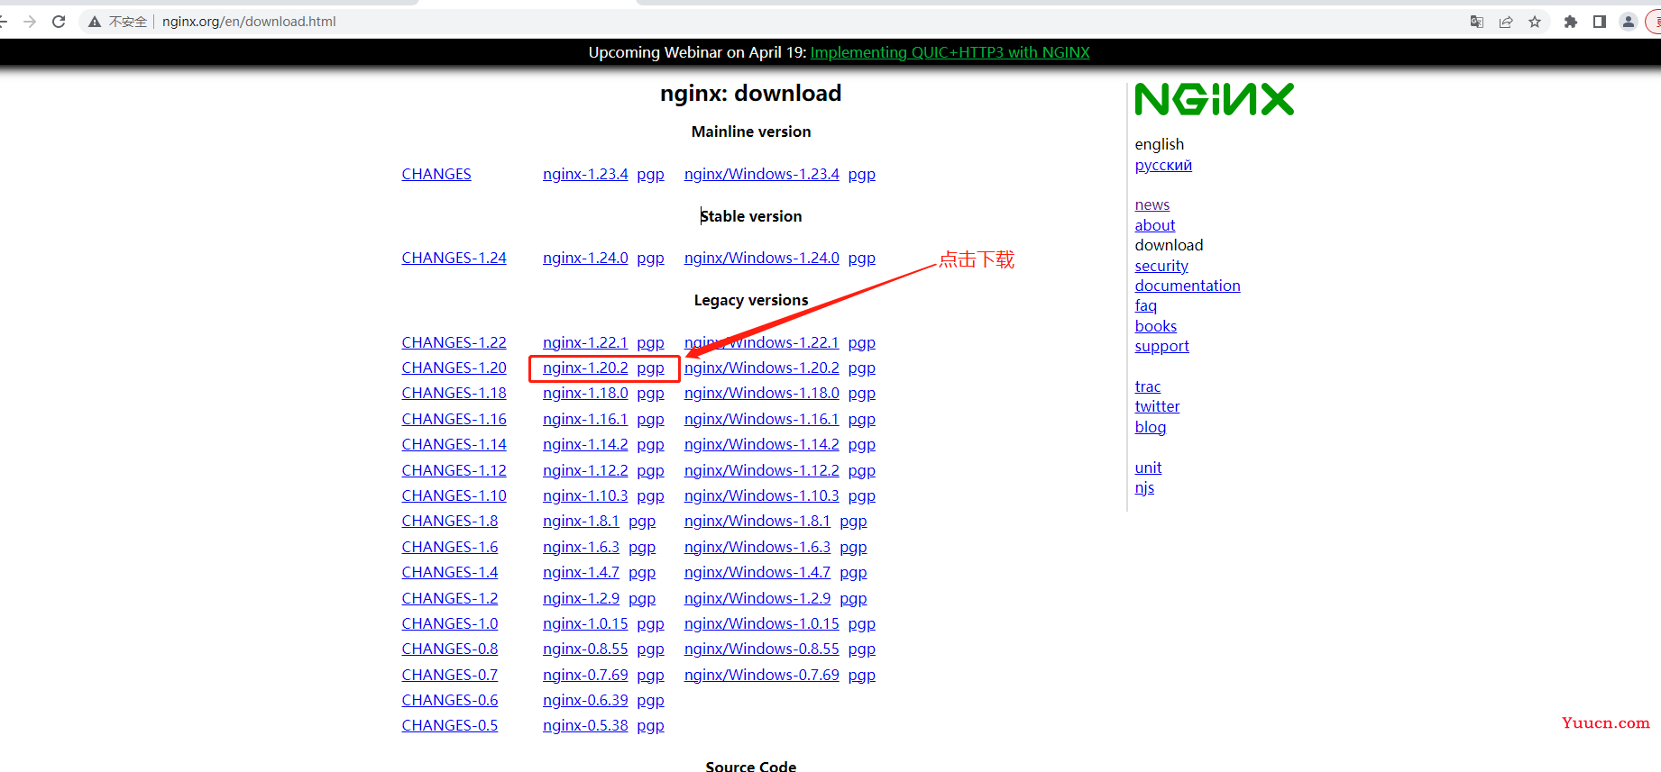The width and height of the screenshot is (1661, 772).
Task: Download nginx-1.24.0 stable source
Action: [x=585, y=258]
